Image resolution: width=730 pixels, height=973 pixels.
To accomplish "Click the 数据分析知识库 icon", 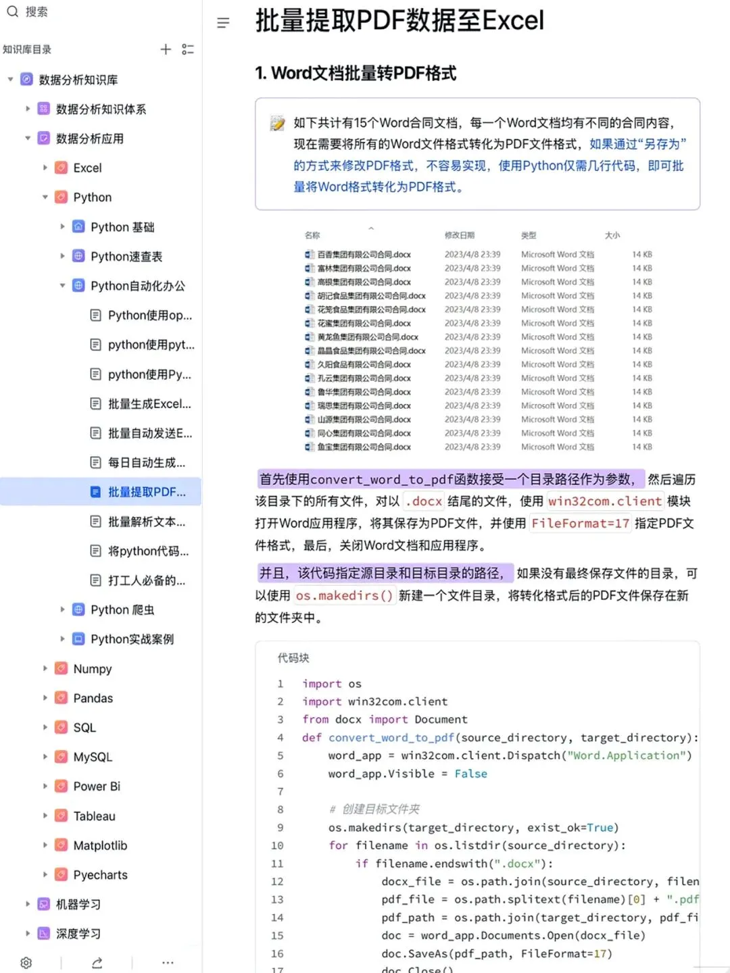I will pyautogui.click(x=26, y=80).
